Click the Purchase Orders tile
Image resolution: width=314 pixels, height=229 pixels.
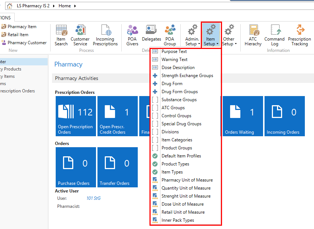pyautogui.click(x=76, y=167)
